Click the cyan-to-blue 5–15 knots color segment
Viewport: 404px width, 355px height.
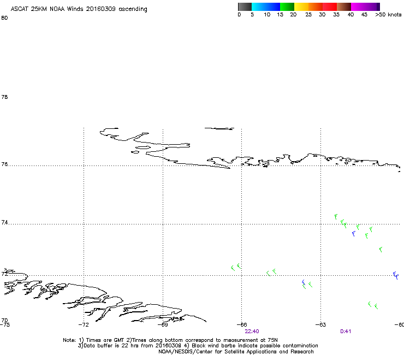[x=266, y=7]
